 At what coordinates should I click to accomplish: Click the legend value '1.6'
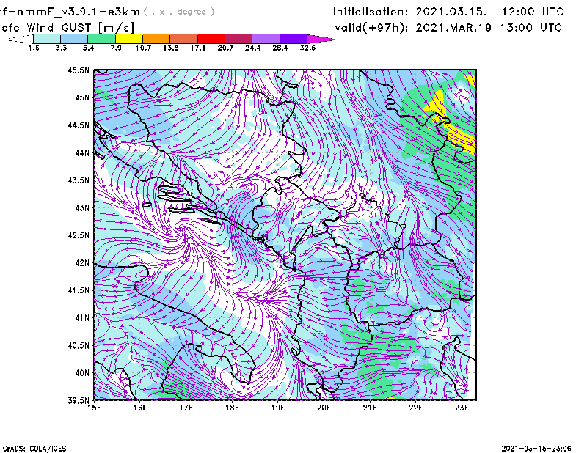34,48
